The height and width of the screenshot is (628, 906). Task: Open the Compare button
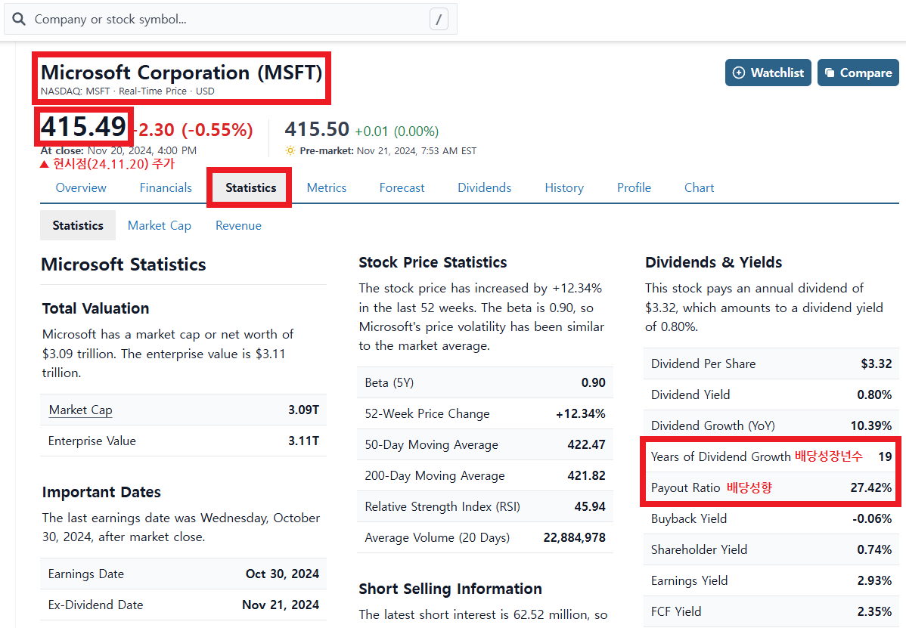point(858,73)
